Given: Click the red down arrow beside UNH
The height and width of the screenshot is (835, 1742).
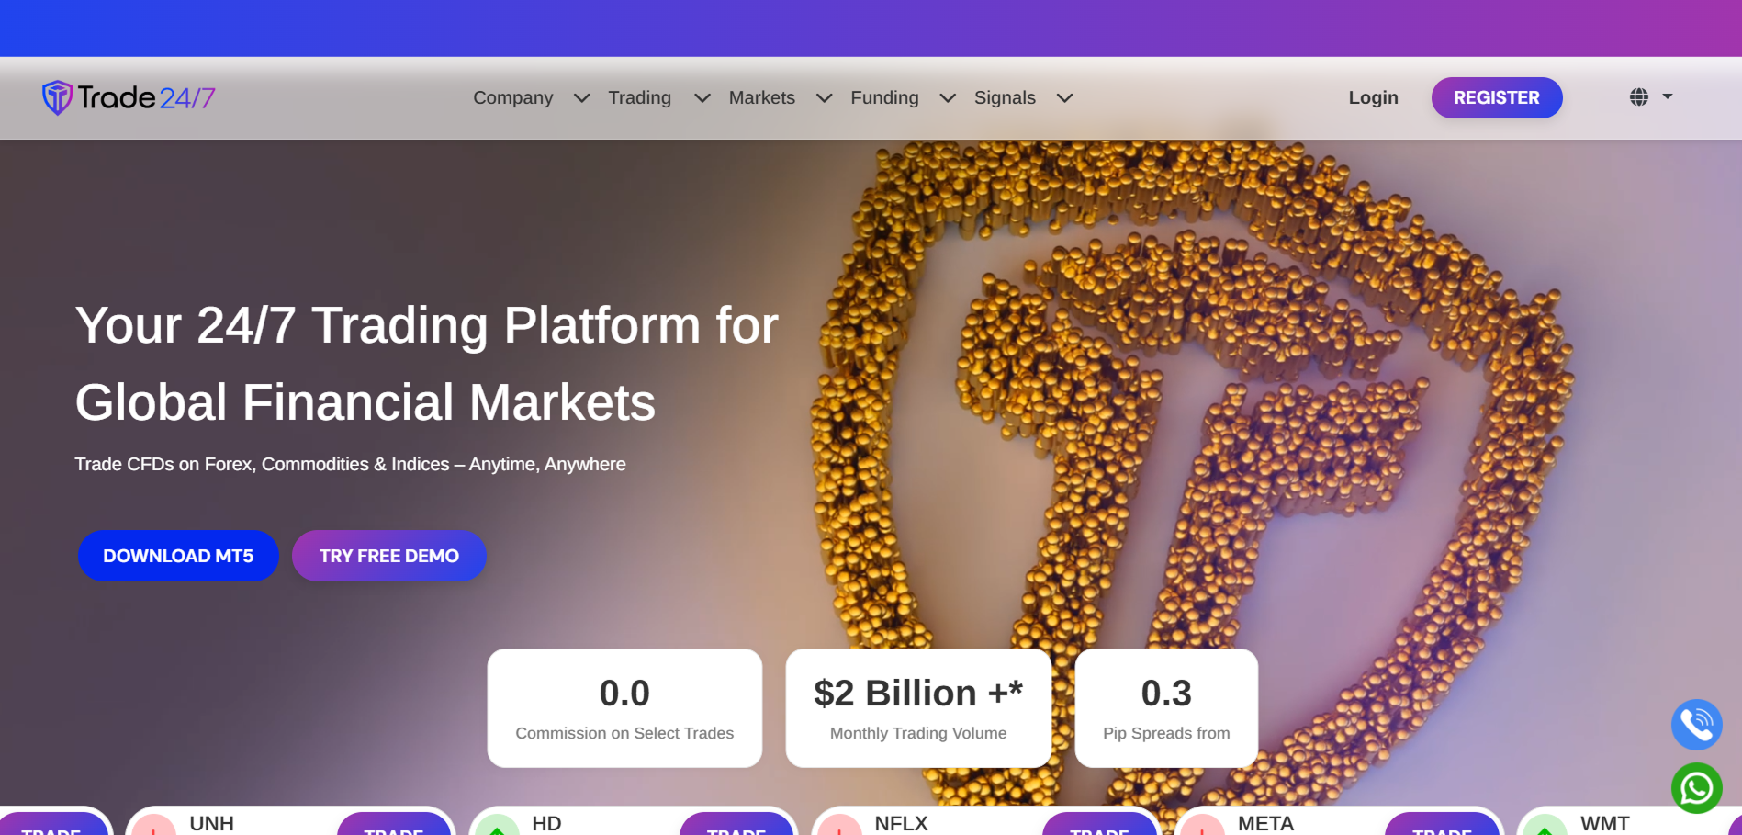Looking at the screenshot, I should tap(153, 826).
